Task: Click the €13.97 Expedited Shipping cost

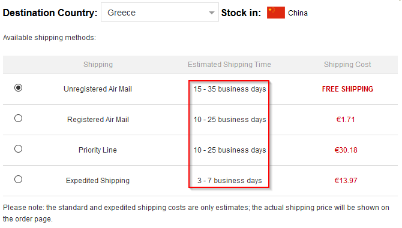Action: tap(346, 181)
